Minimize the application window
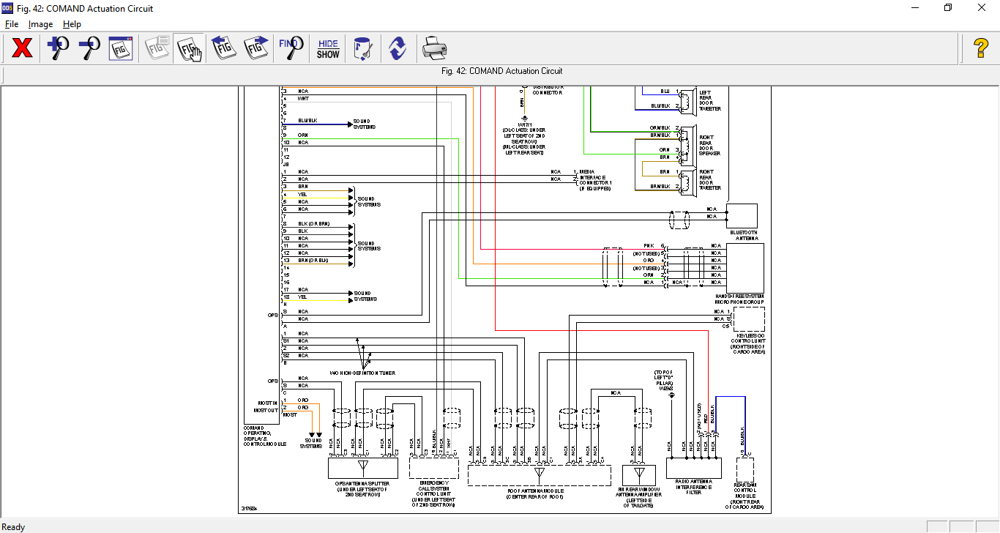 pyautogui.click(x=915, y=8)
